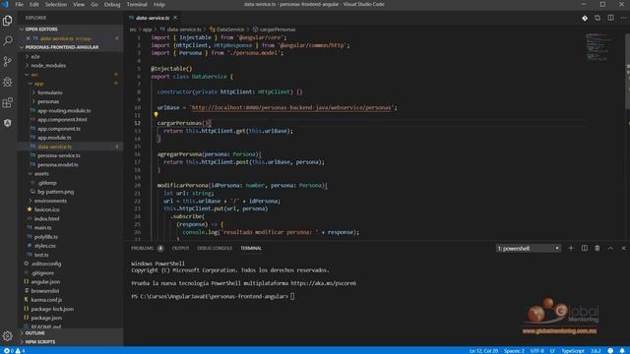Click the Open Changes editor icon
Screen dimensions: 630x354
pos(598,18)
